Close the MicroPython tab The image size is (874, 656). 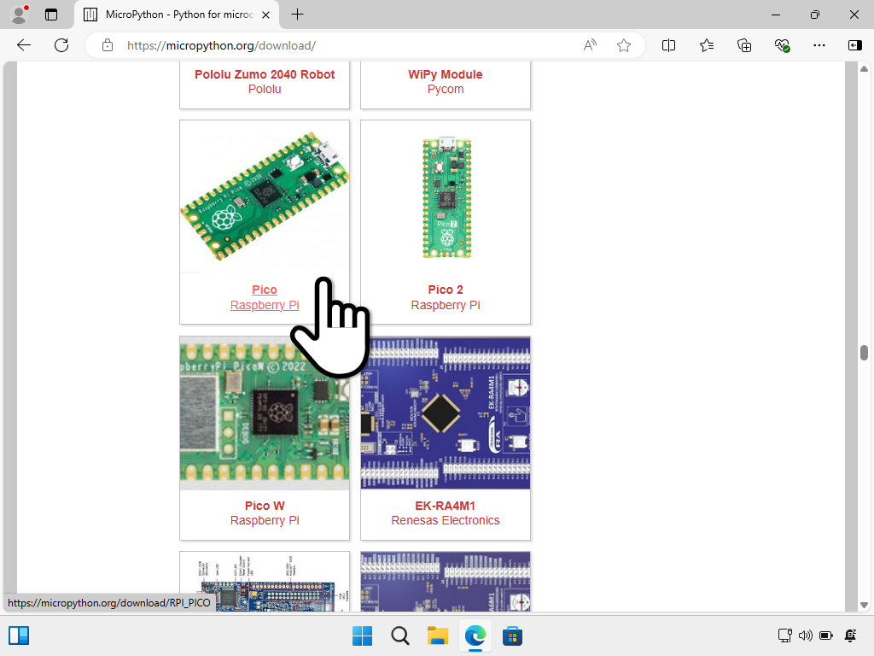point(266,15)
